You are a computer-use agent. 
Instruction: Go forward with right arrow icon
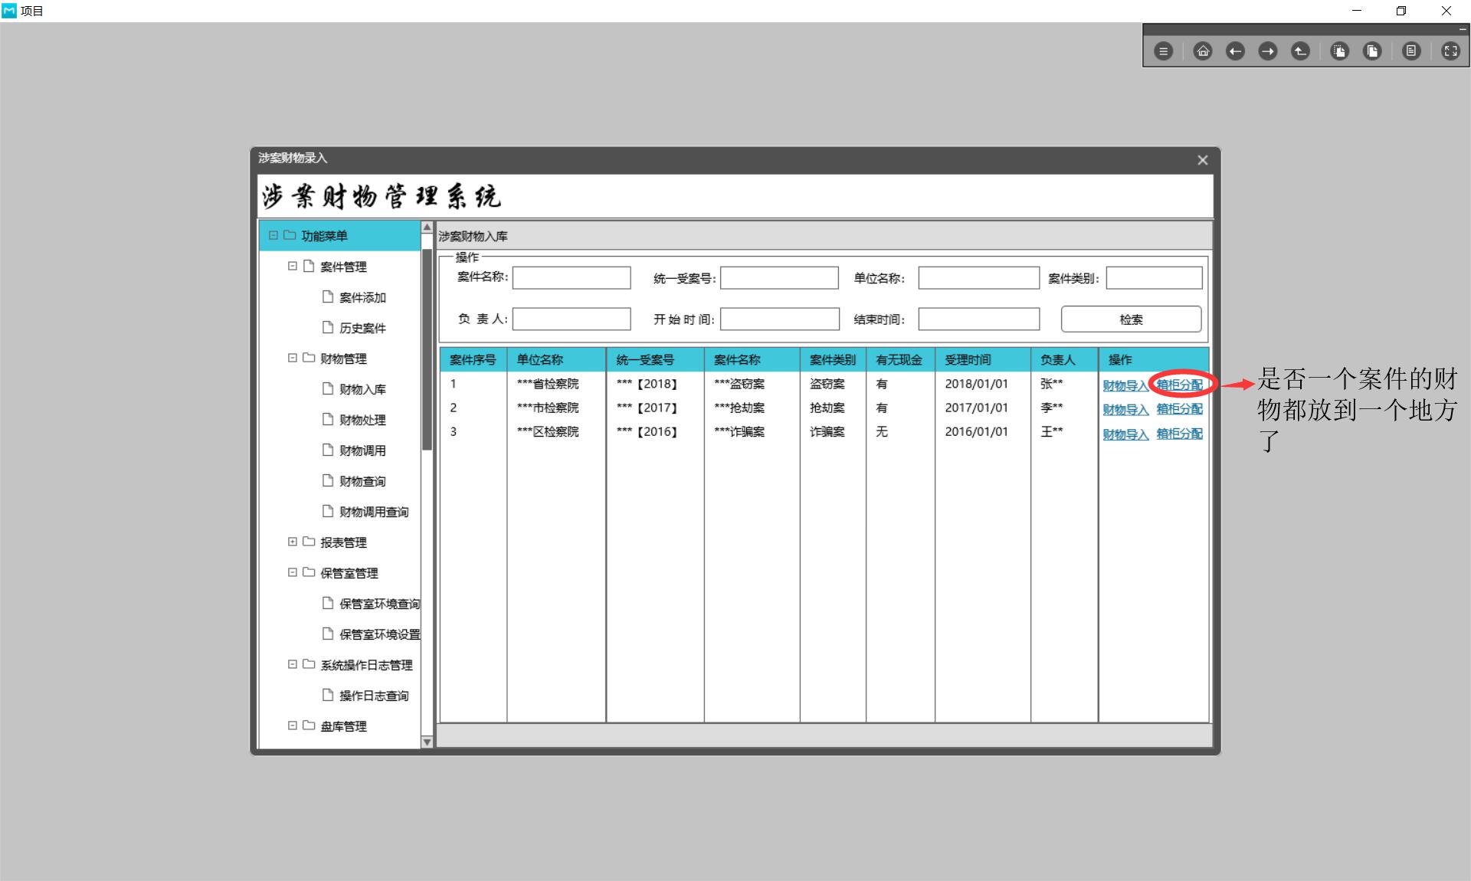click(1268, 51)
